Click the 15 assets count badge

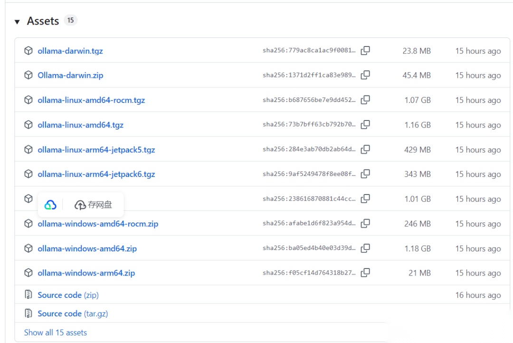point(70,20)
